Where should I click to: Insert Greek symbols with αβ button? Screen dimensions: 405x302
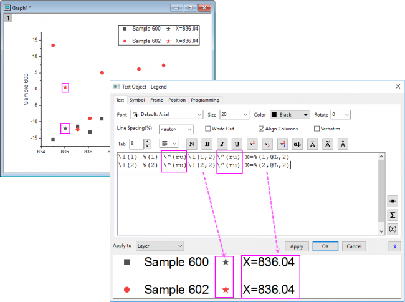pyautogui.click(x=297, y=144)
